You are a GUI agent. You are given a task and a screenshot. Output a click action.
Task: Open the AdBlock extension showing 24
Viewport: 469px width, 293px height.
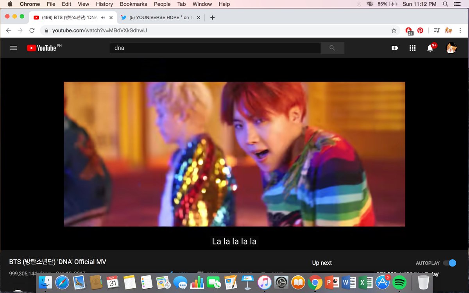click(409, 31)
